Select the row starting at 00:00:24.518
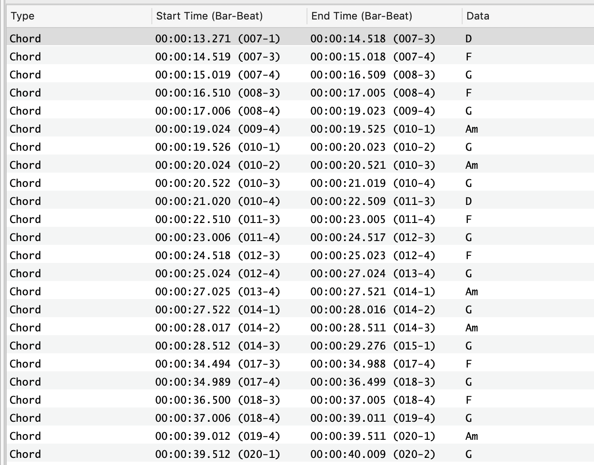594x465 pixels. pyautogui.click(x=300, y=255)
